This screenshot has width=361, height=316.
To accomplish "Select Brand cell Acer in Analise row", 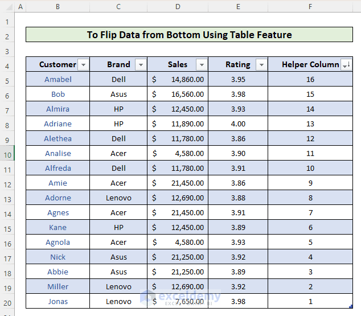I will point(118,153).
